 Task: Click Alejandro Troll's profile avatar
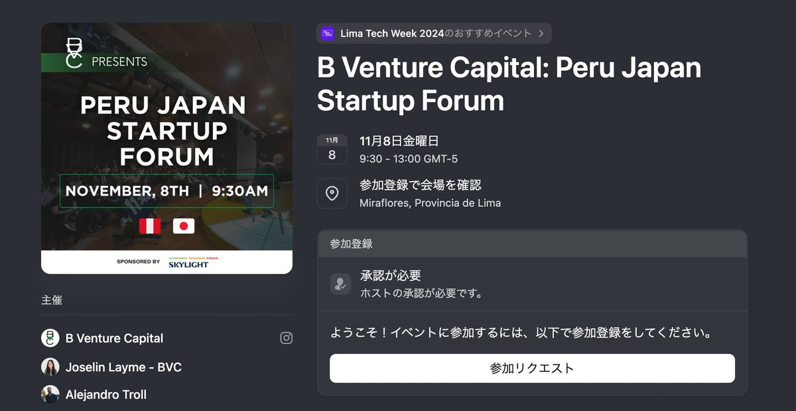pos(50,394)
